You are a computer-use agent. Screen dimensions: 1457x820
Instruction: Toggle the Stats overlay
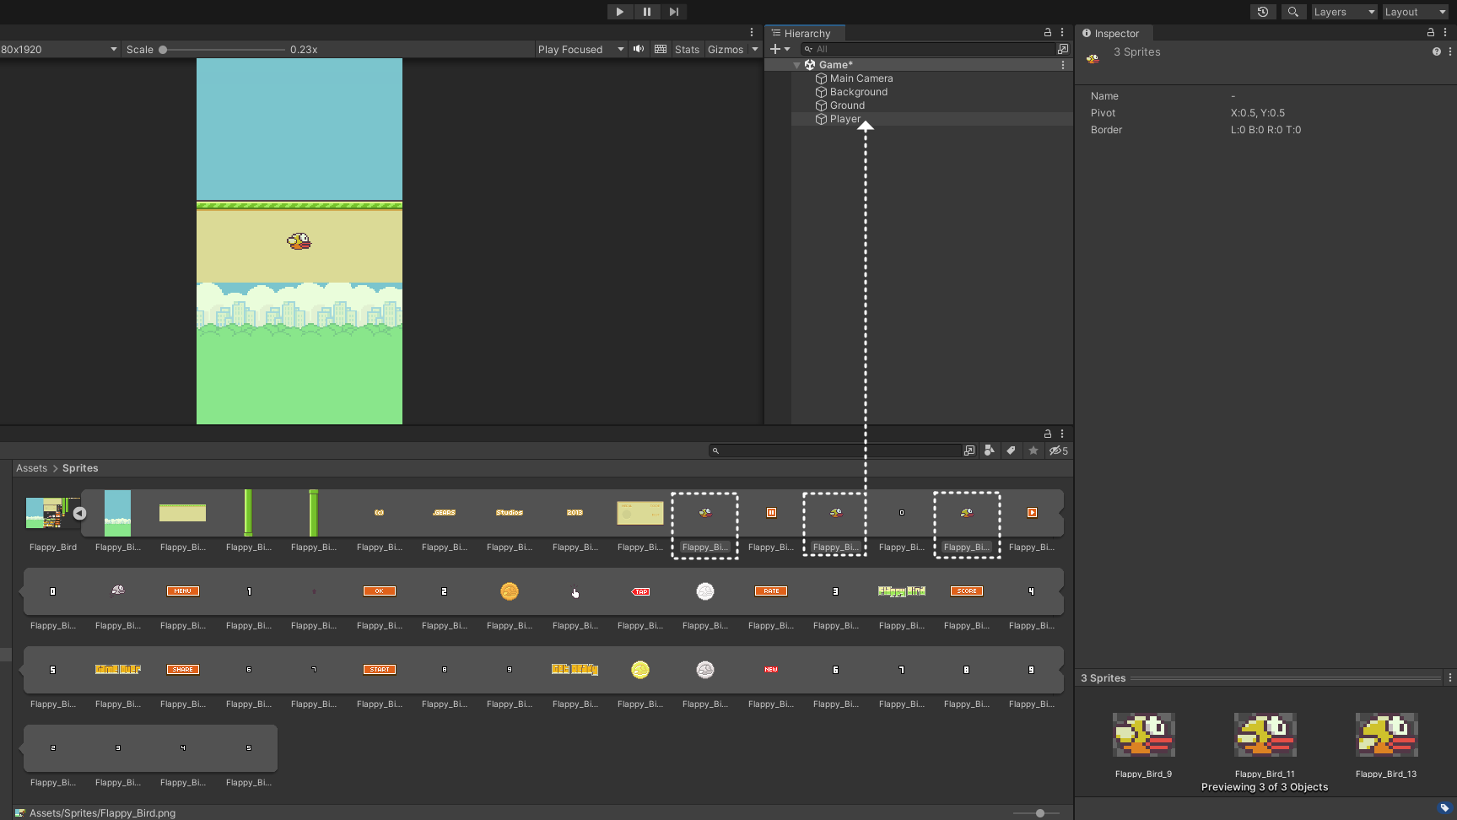click(x=687, y=50)
